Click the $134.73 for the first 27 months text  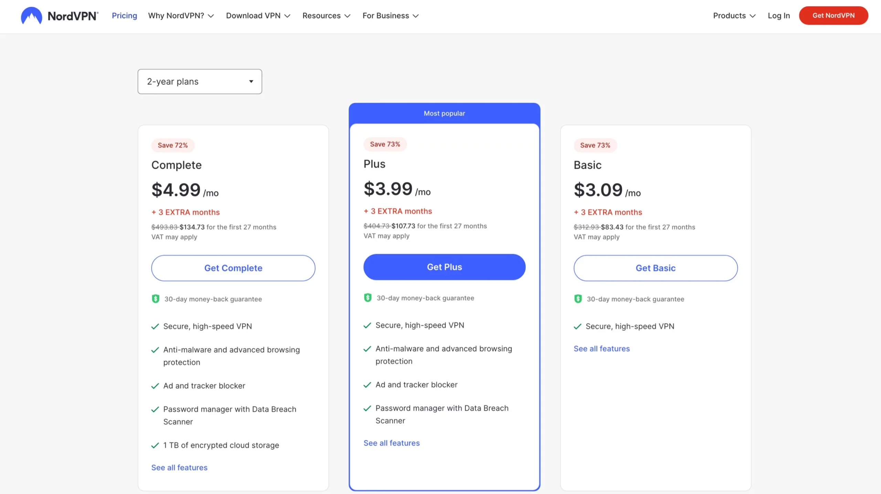228,227
